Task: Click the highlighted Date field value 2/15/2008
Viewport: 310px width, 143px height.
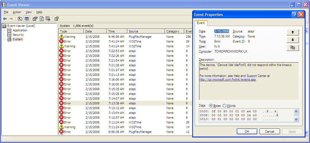Action: pyautogui.click(x=222, y=31)
